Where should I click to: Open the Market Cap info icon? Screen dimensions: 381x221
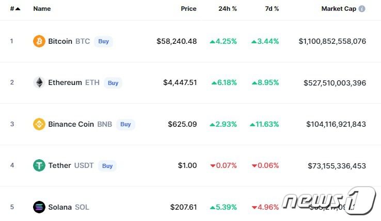click(x=362, y=9)
